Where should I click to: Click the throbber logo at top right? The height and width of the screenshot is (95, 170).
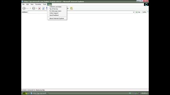[146, 4]
